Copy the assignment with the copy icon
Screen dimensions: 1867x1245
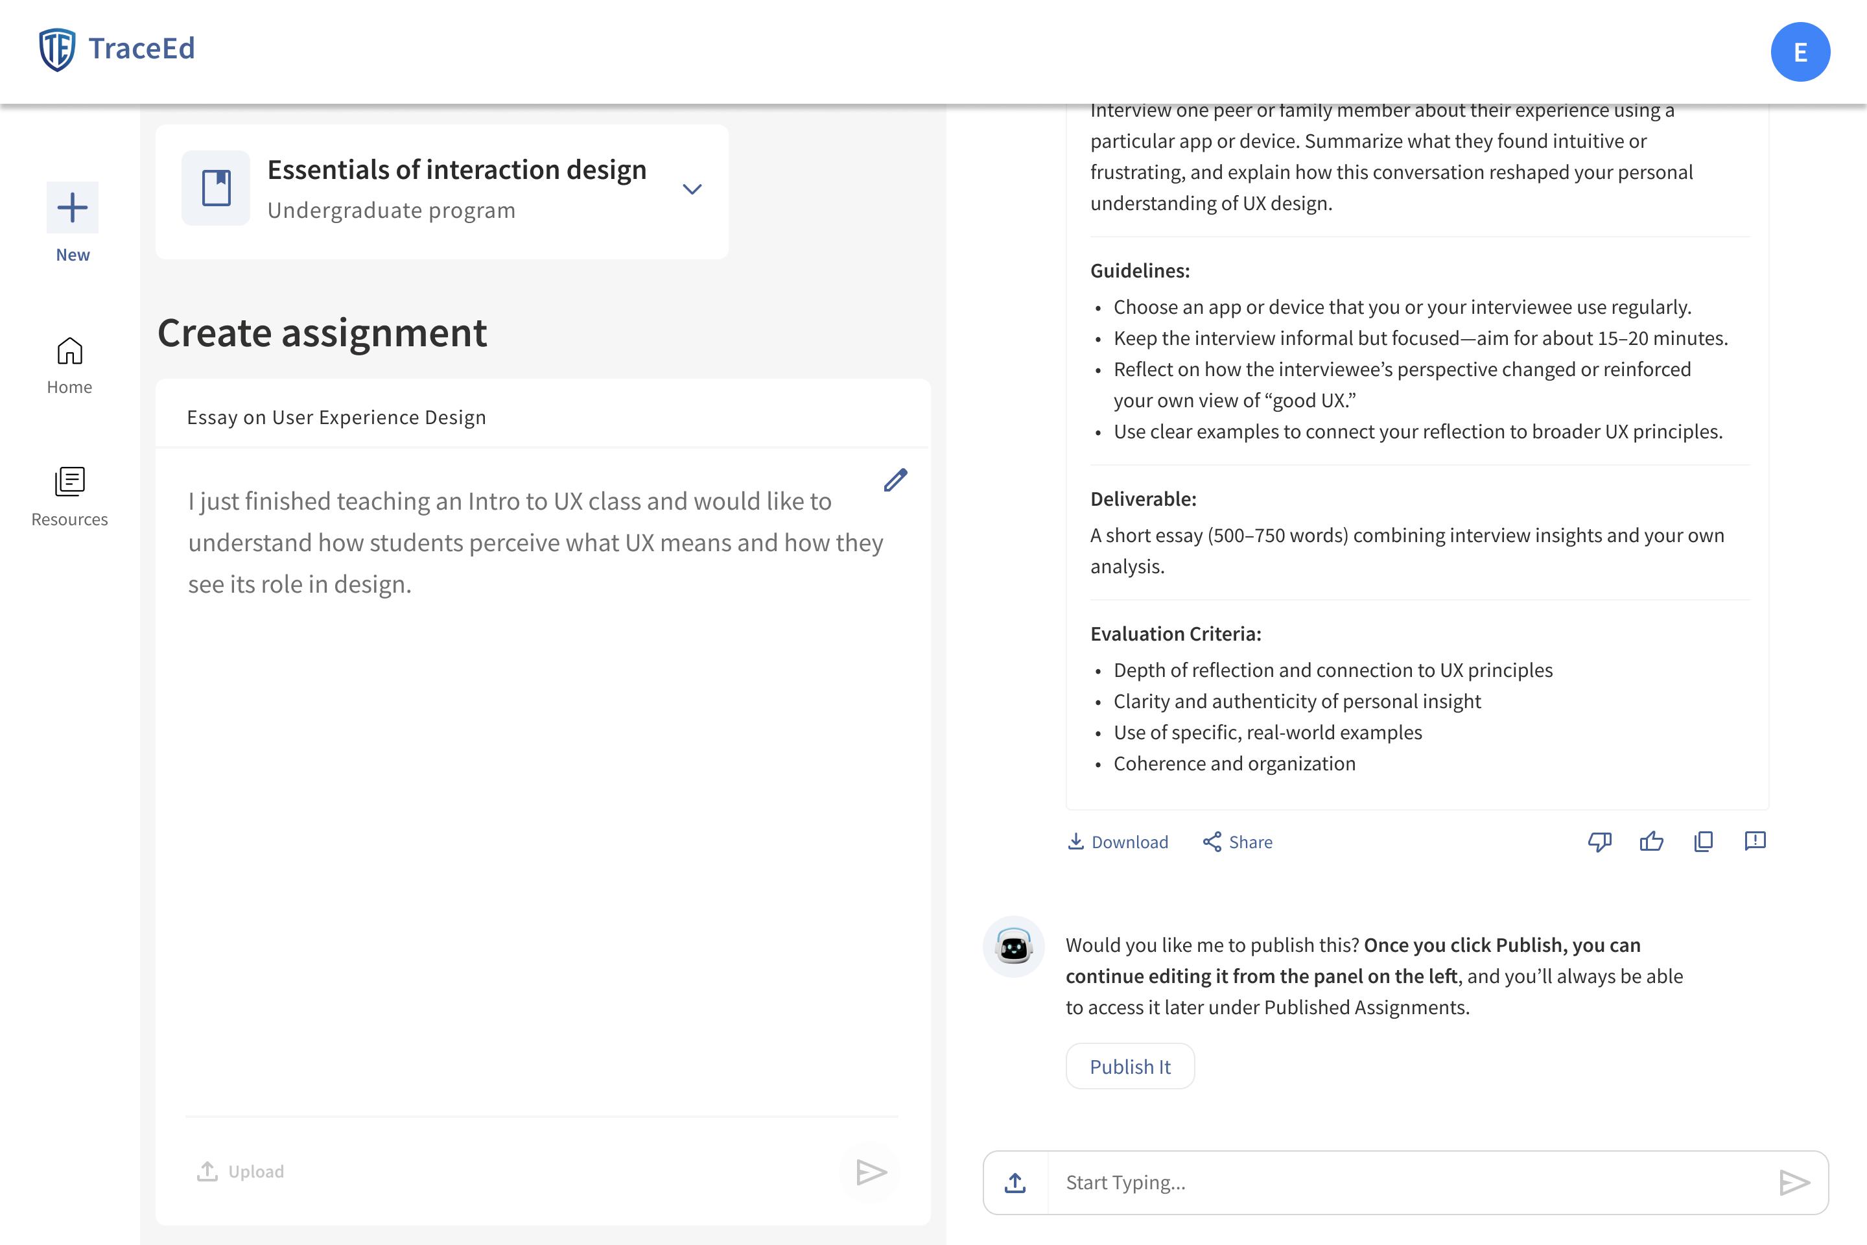1704,842
